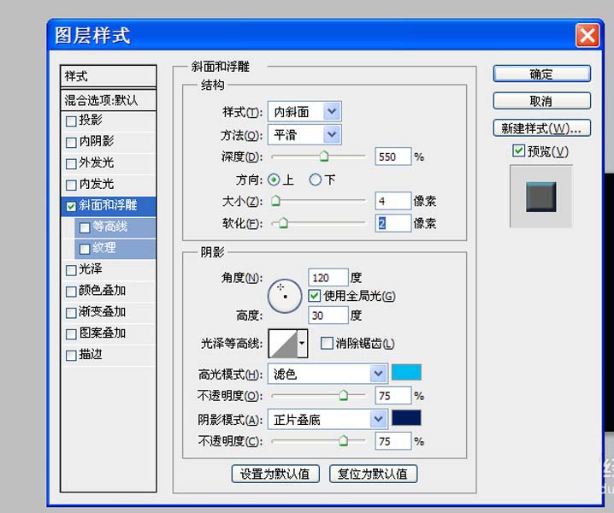Click 复位为默认值 button
Screen dimensions: 614x513
click(x=373, y=474)
